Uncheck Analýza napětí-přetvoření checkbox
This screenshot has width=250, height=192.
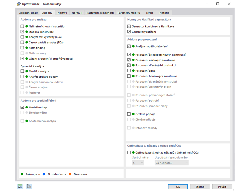[x=129, y=46]
